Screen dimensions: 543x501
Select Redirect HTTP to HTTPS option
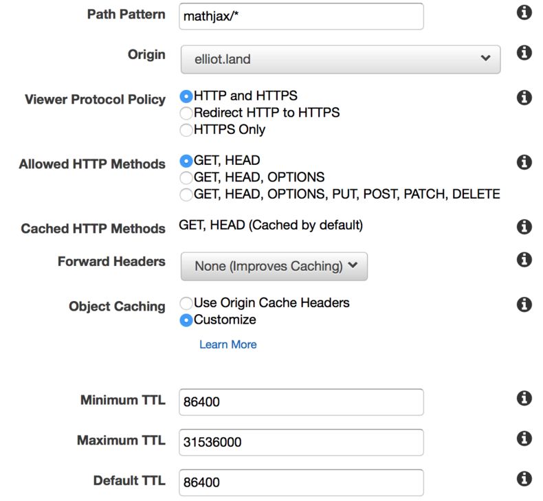pos(186,113)
